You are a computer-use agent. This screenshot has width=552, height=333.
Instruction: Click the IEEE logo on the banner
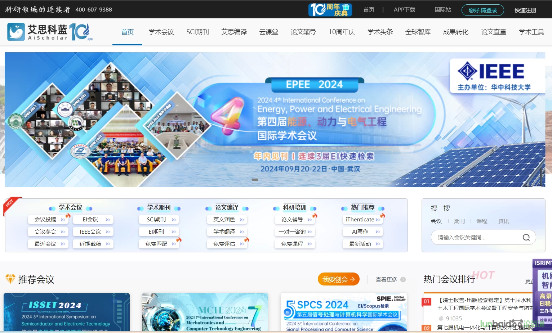[x=491, y=71]
